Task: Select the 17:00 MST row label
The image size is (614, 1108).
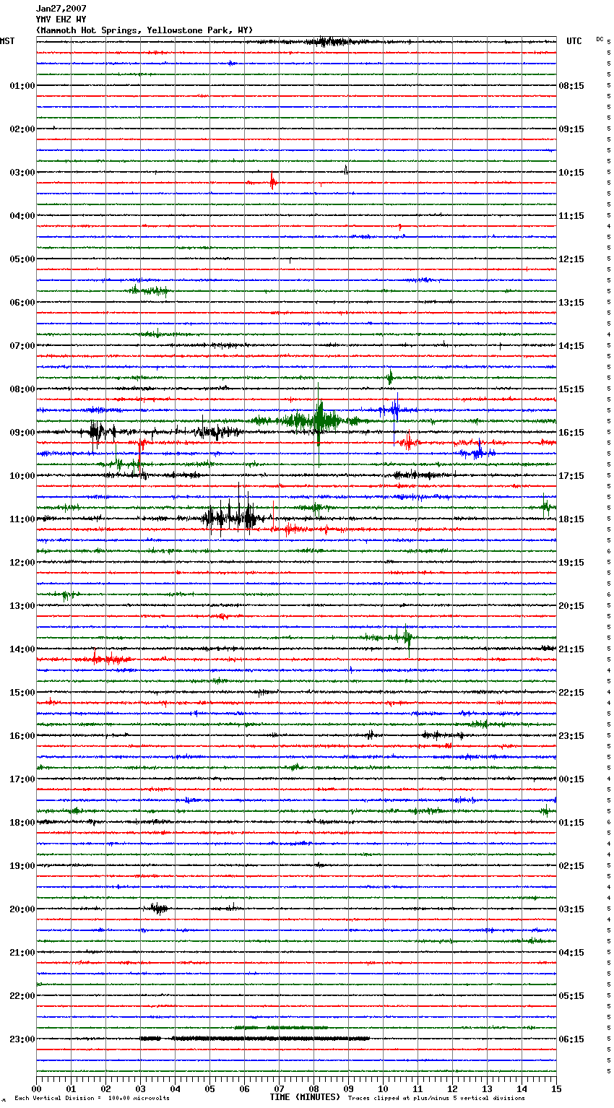Action: point(22,779)
